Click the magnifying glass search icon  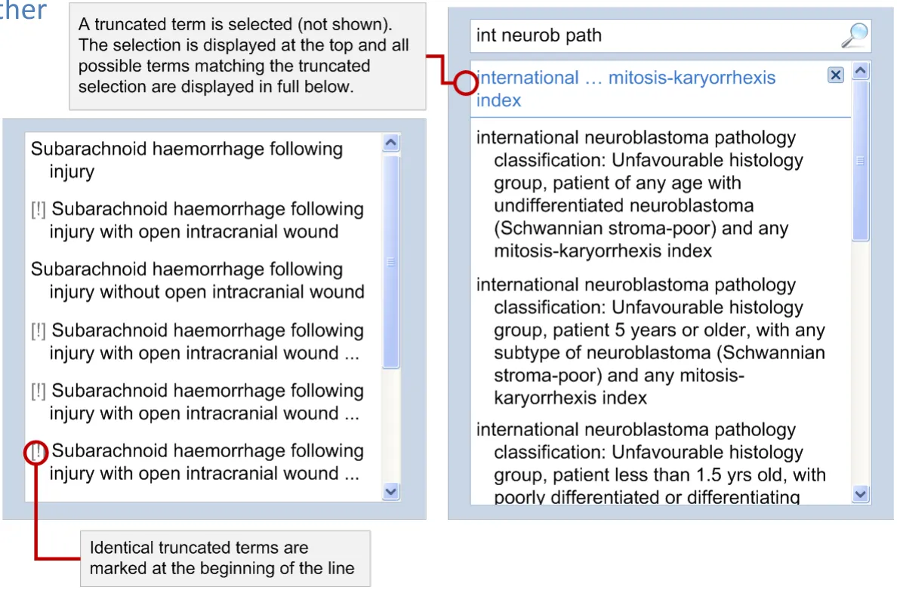pos(854,35)
